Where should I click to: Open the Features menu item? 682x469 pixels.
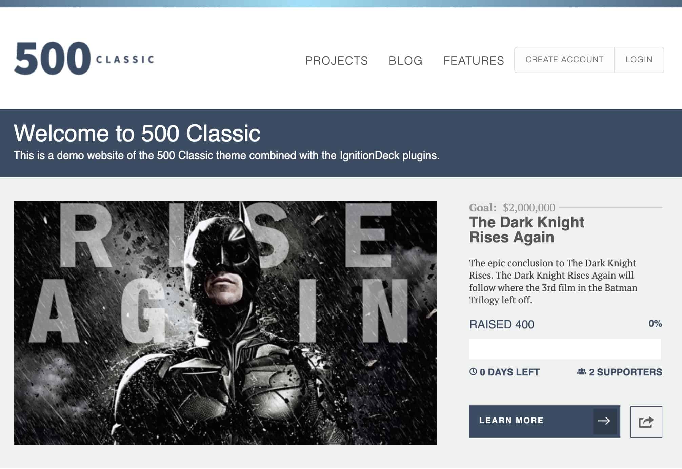[474, 61]
